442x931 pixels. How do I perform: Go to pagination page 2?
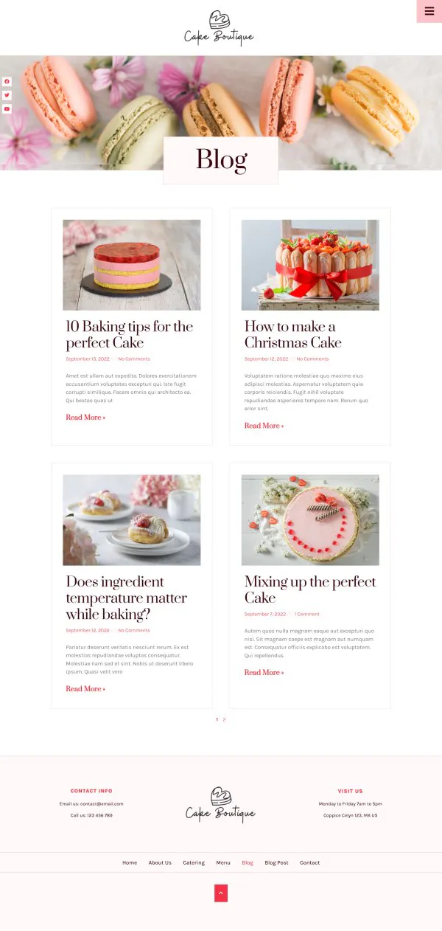[224, 719]
